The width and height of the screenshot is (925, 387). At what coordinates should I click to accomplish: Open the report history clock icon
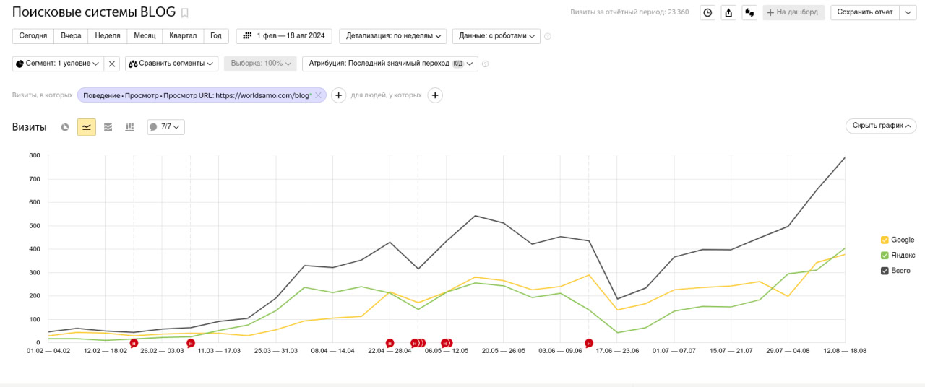point(708,12)
